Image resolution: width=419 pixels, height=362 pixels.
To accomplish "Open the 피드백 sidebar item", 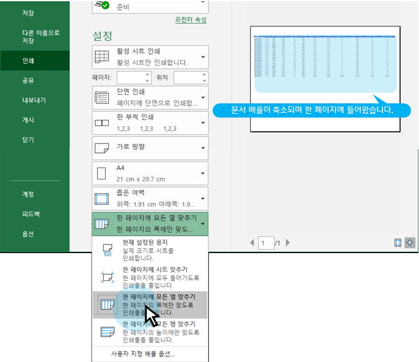I will point(31,214).
